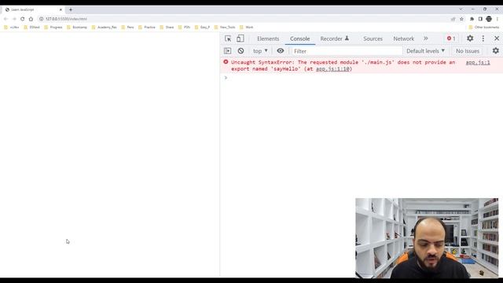This screenshot has width=503, height=283.
Task: Open the Chrome three-dot menu
Action: [497, 19]
